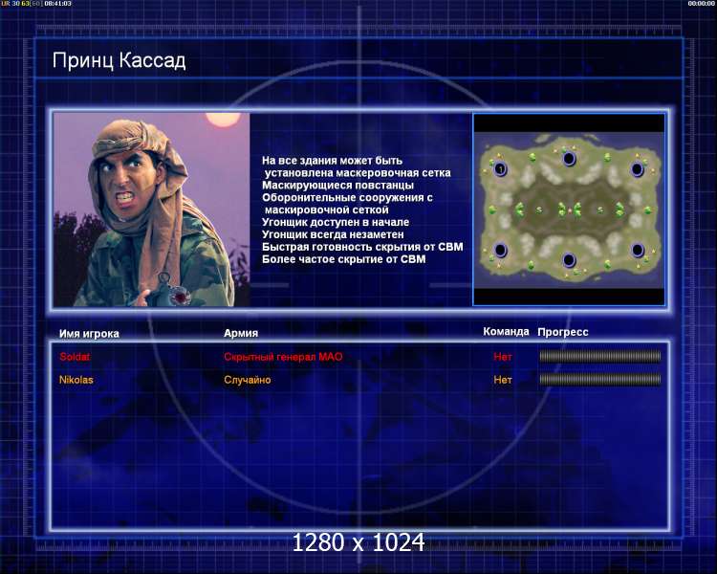Click the title "Принц Кассад"
Screen dimensions: 717x574
tap(119, 61)
